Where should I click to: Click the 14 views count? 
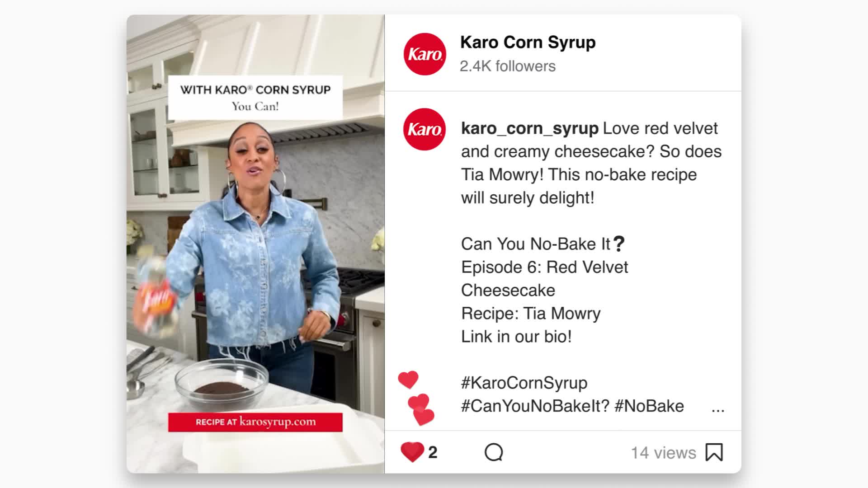point(663,453)
